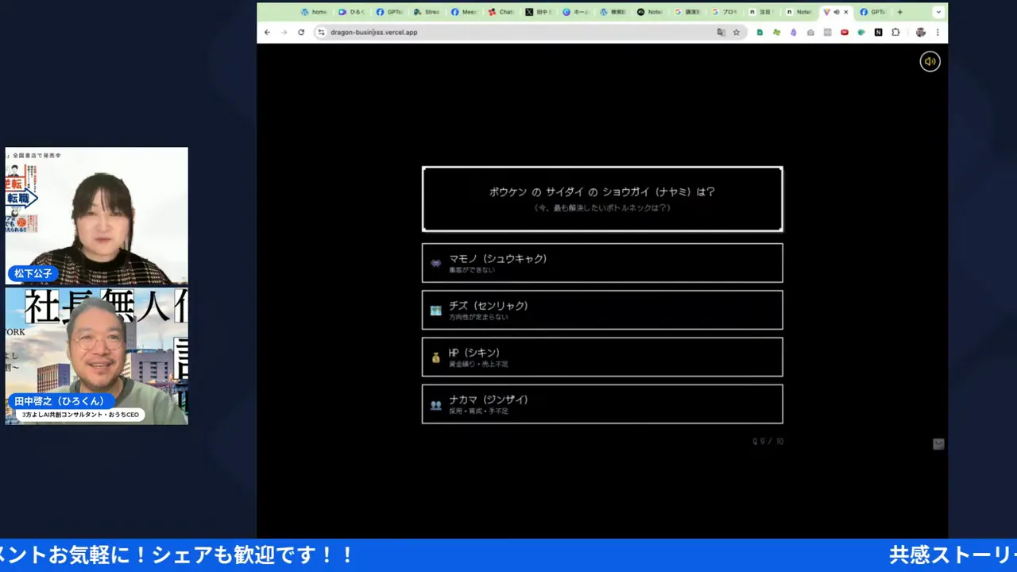Mute the active tab via its speaker icon
This screenshot has height=572, width=1017.
point(837,11)
